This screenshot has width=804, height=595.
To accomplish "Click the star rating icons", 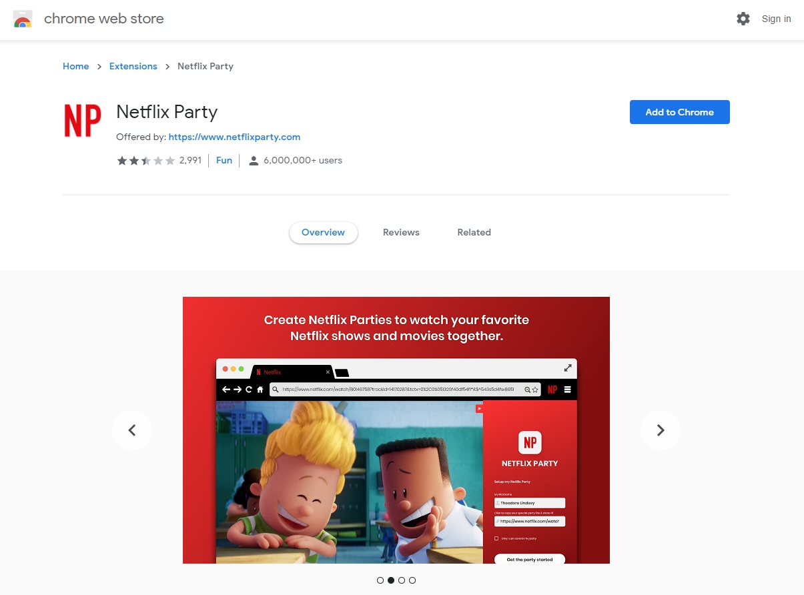I will point(146,160).
